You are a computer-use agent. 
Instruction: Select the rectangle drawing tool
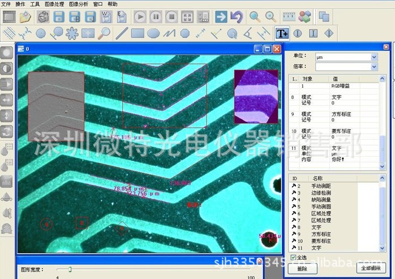click(x=138, y=33)
